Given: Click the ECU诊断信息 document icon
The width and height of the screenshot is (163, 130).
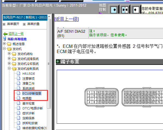Looking at the screenshot, I should coord(19,93).
